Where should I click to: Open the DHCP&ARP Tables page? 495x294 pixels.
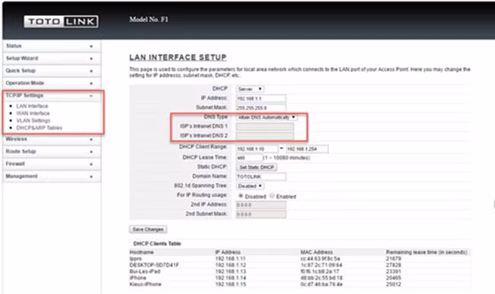(39, 128)
